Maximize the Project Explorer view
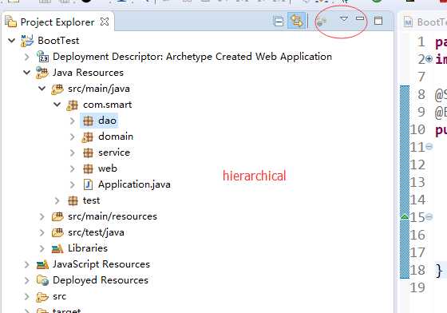Image resolution: width=447 pixels, height=313 pixels. click(x=378, y=20)
